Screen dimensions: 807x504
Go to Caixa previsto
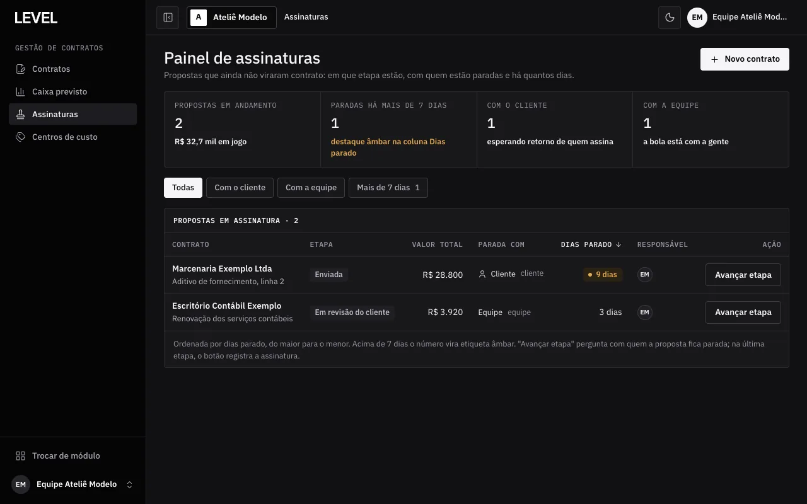click(x=73, y=91)
